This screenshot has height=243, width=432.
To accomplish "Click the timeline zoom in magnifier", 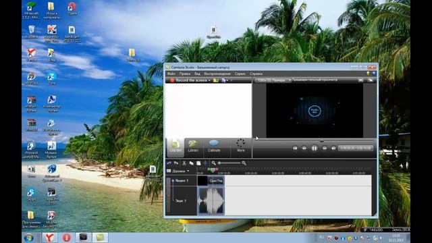I will (x=244, y=163).
